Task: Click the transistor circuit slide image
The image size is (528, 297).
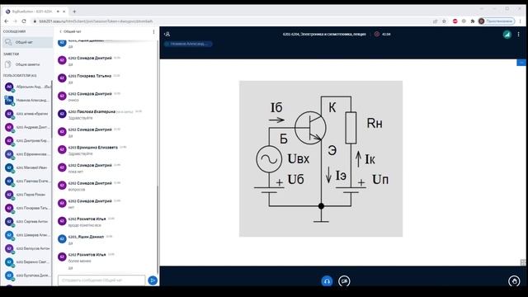Action: pyautogui.click(x=321, y=158)
